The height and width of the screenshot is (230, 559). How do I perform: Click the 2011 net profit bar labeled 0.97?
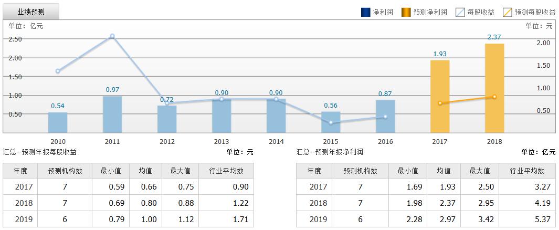[112, 114]
